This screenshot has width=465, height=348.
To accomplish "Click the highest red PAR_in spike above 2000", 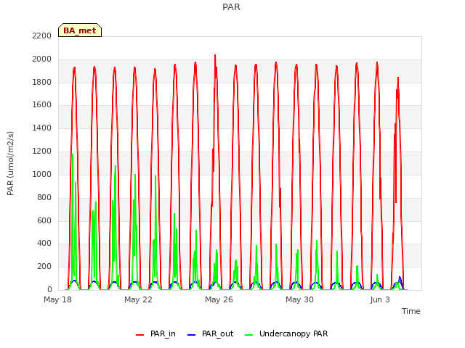I will (x=215, y=56).
